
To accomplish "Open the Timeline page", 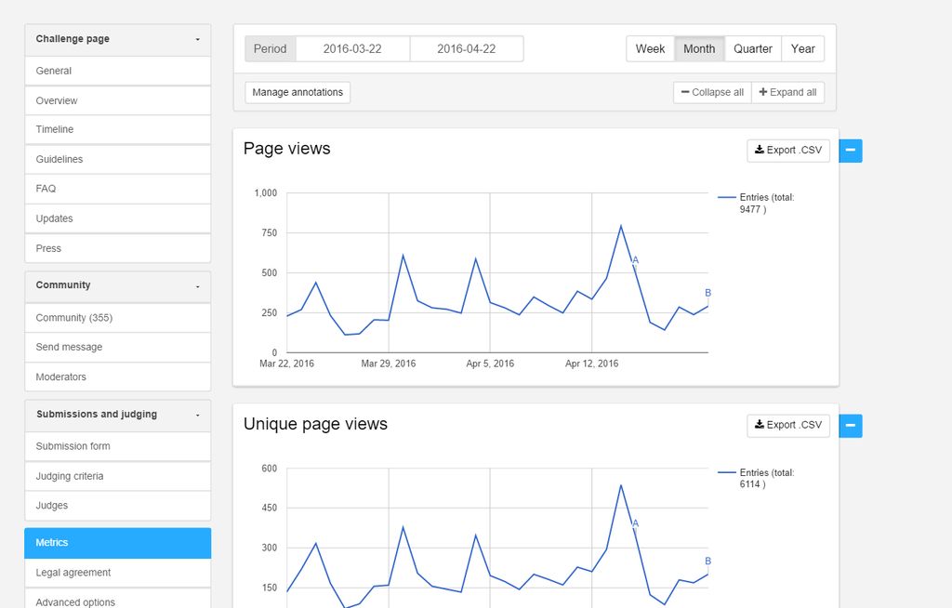I will (118, 129).
